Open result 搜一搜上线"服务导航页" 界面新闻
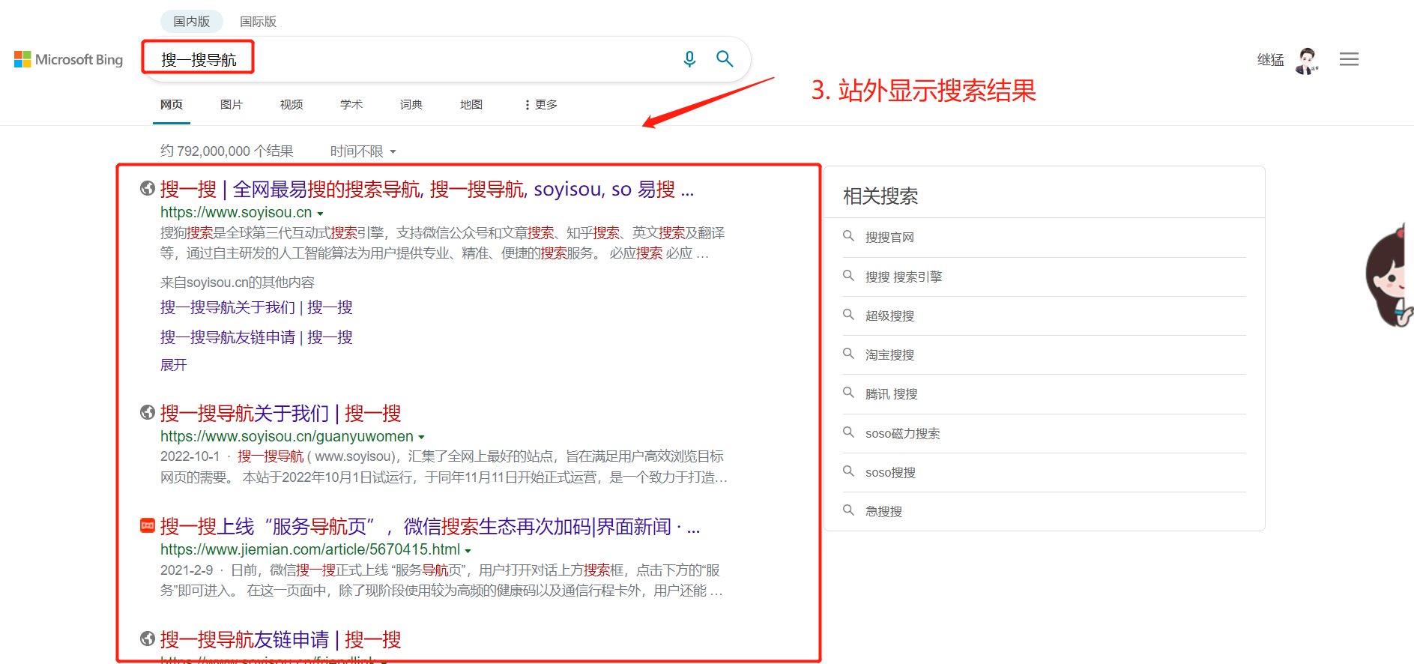This screenshot has height=664, width=1414. coord(430,526)
